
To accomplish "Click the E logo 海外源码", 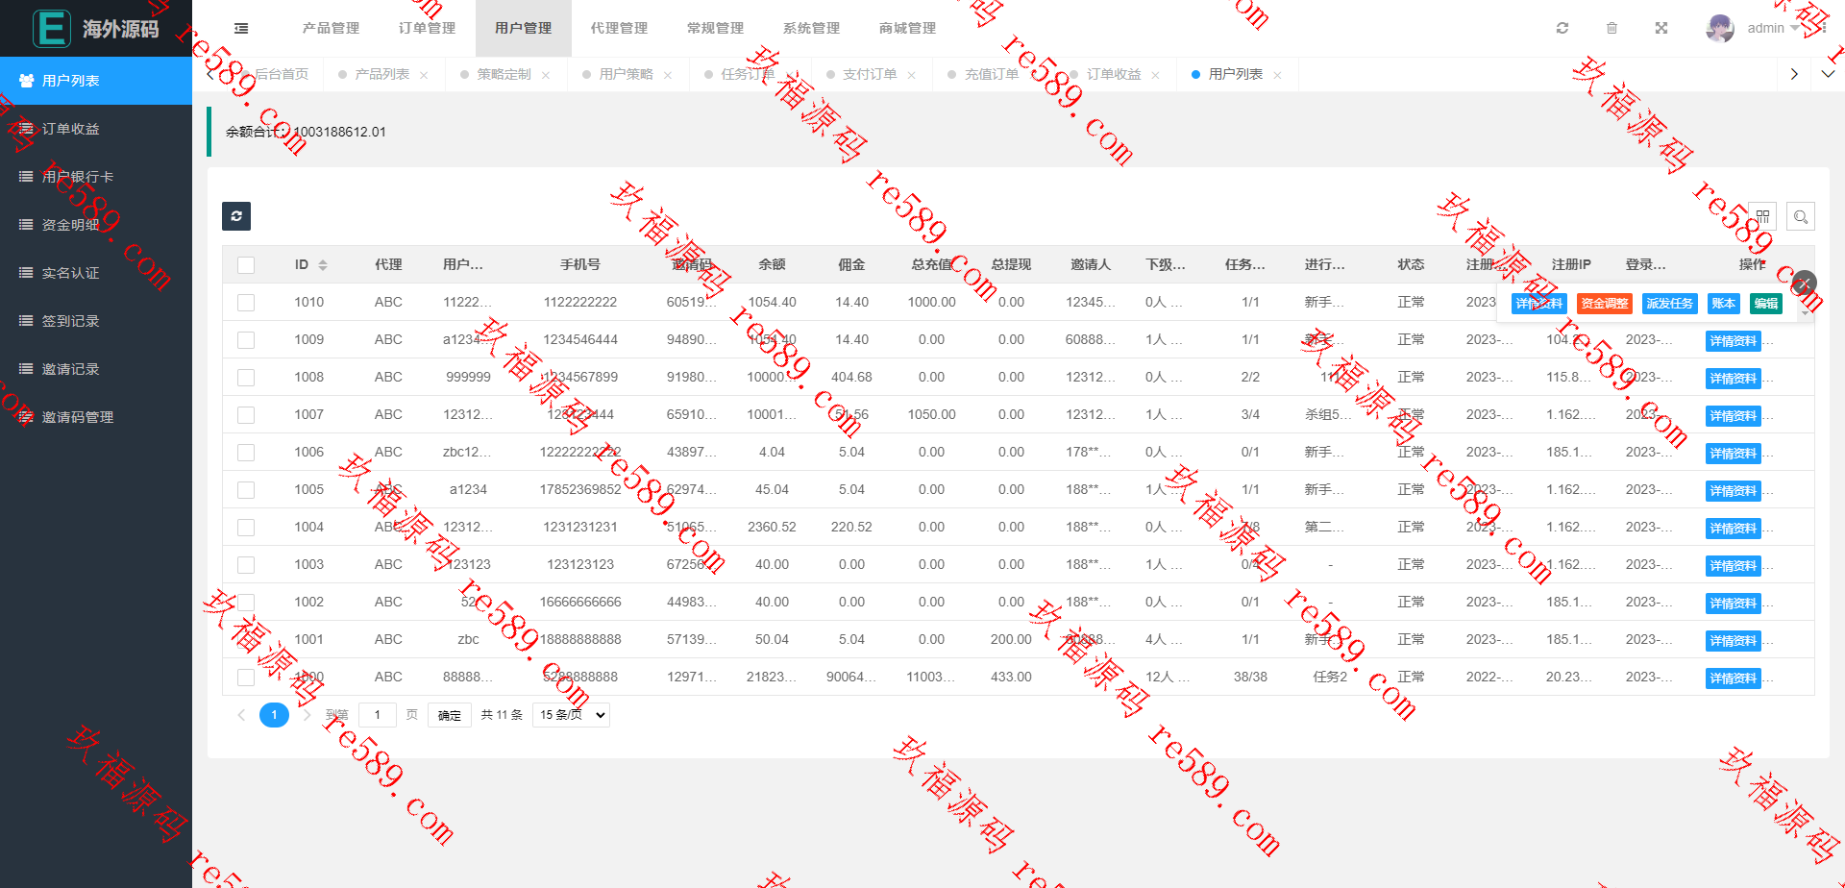I will click(x=96, y=28).
